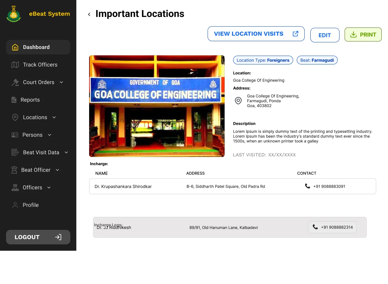Click the phone icon for Dr. Krupashankara Shirodkar
388x284 pixels.
click(308, 186)
